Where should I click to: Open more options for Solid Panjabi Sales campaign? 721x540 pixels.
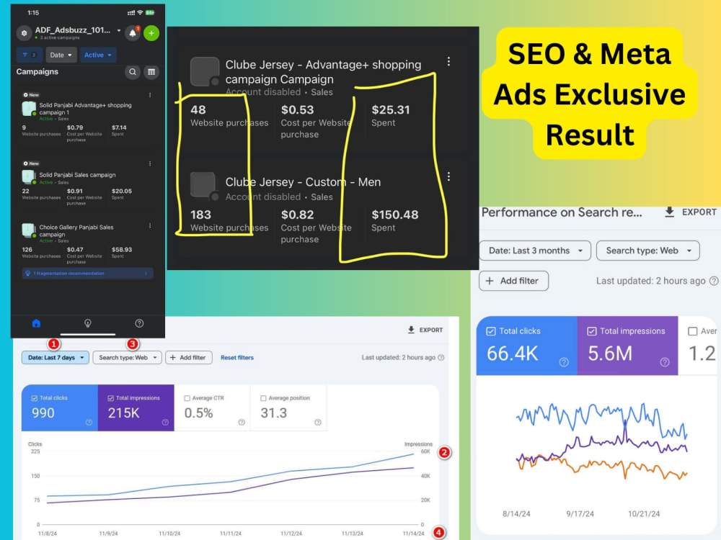pos(150,163)
